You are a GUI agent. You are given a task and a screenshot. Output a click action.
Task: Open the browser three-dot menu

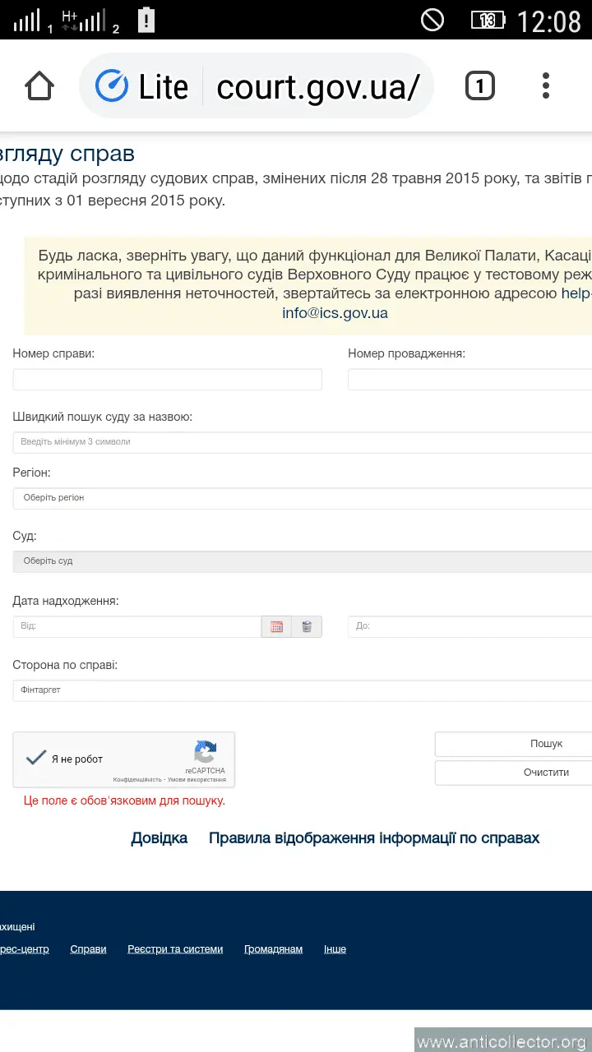pos(545,85)
